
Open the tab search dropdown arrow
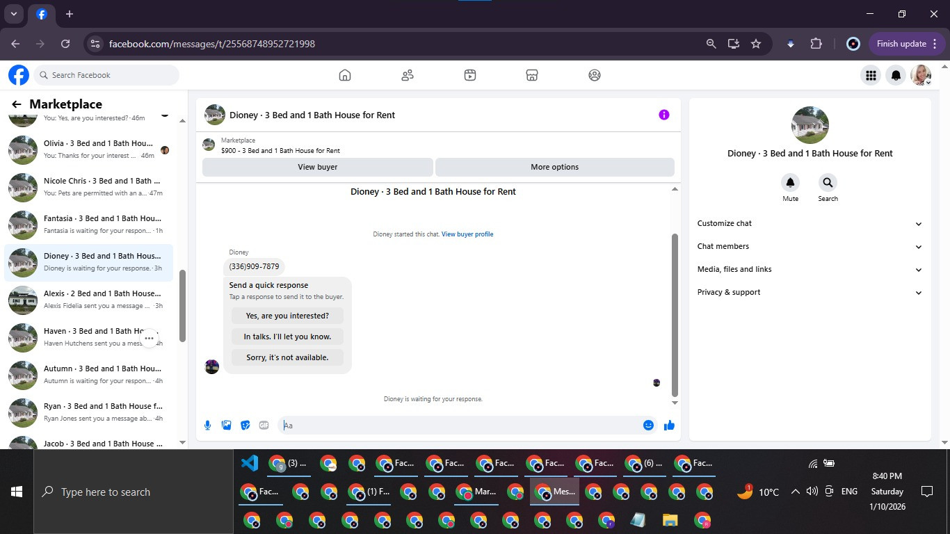click(13, 14)
